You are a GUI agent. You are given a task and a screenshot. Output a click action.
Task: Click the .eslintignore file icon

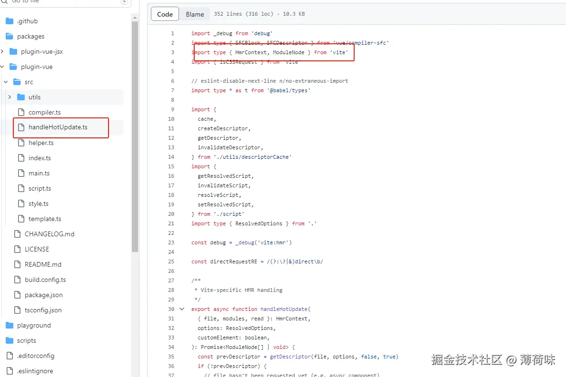[x=10, y=371]
